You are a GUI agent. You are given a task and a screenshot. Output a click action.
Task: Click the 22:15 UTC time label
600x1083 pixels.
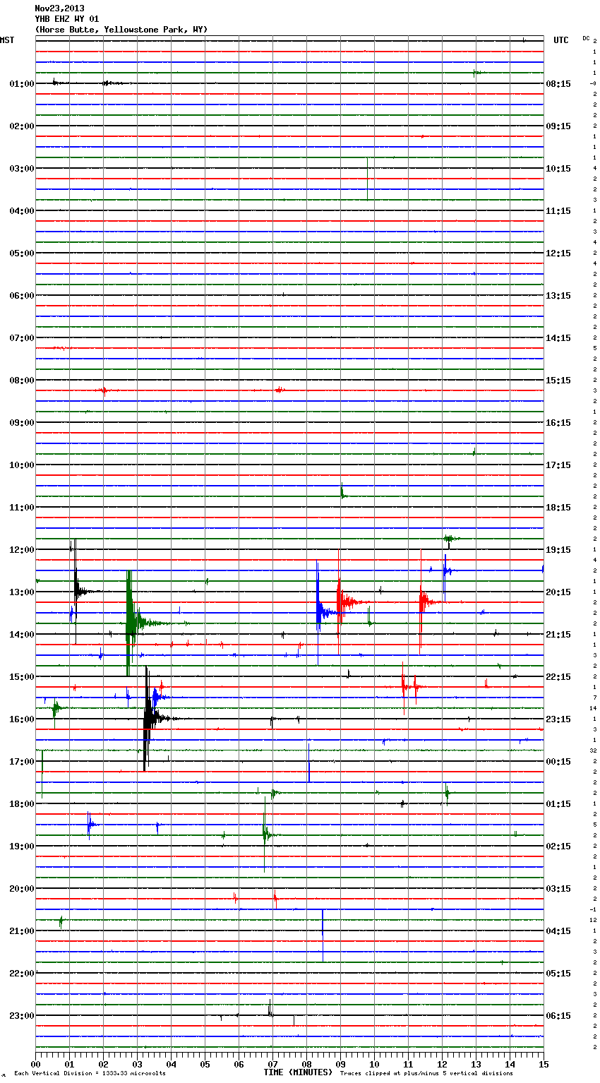click(558, 677)
